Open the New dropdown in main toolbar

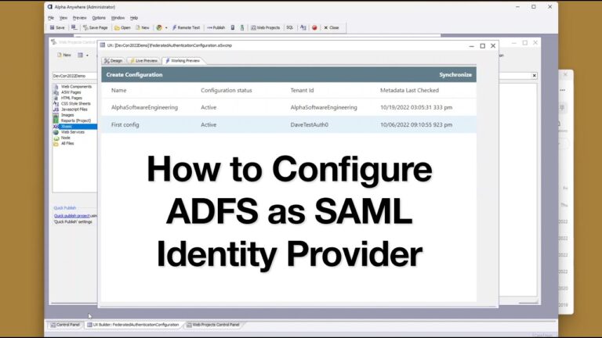tap(143, 27)
